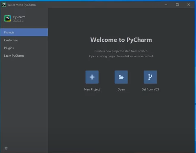196x153 pixels.
Task: Click the 'Welcome to PyCharm' title bar text
Action: pyautogui.click(x=21, y=5)
